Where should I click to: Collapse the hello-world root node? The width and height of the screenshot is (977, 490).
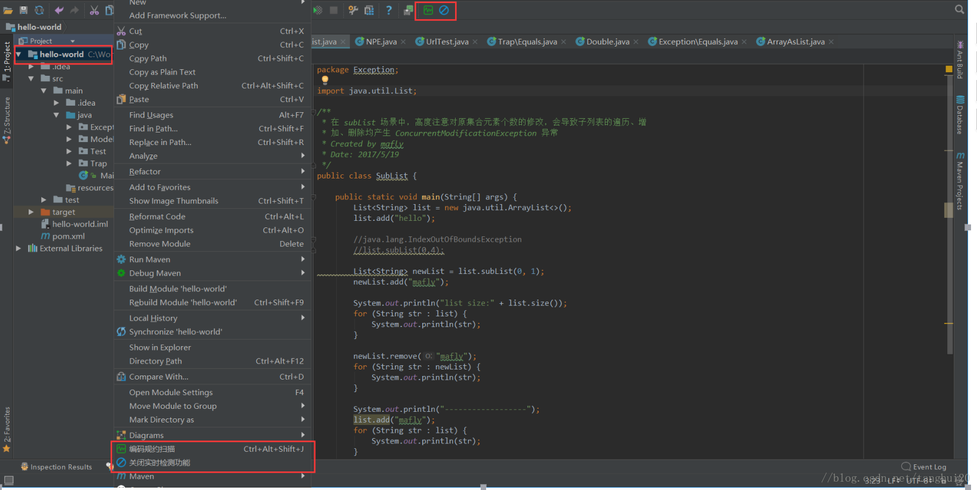click(x=19, y=54)
